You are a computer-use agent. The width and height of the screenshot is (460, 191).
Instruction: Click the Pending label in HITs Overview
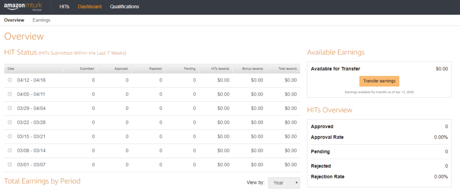click(320, 152)
